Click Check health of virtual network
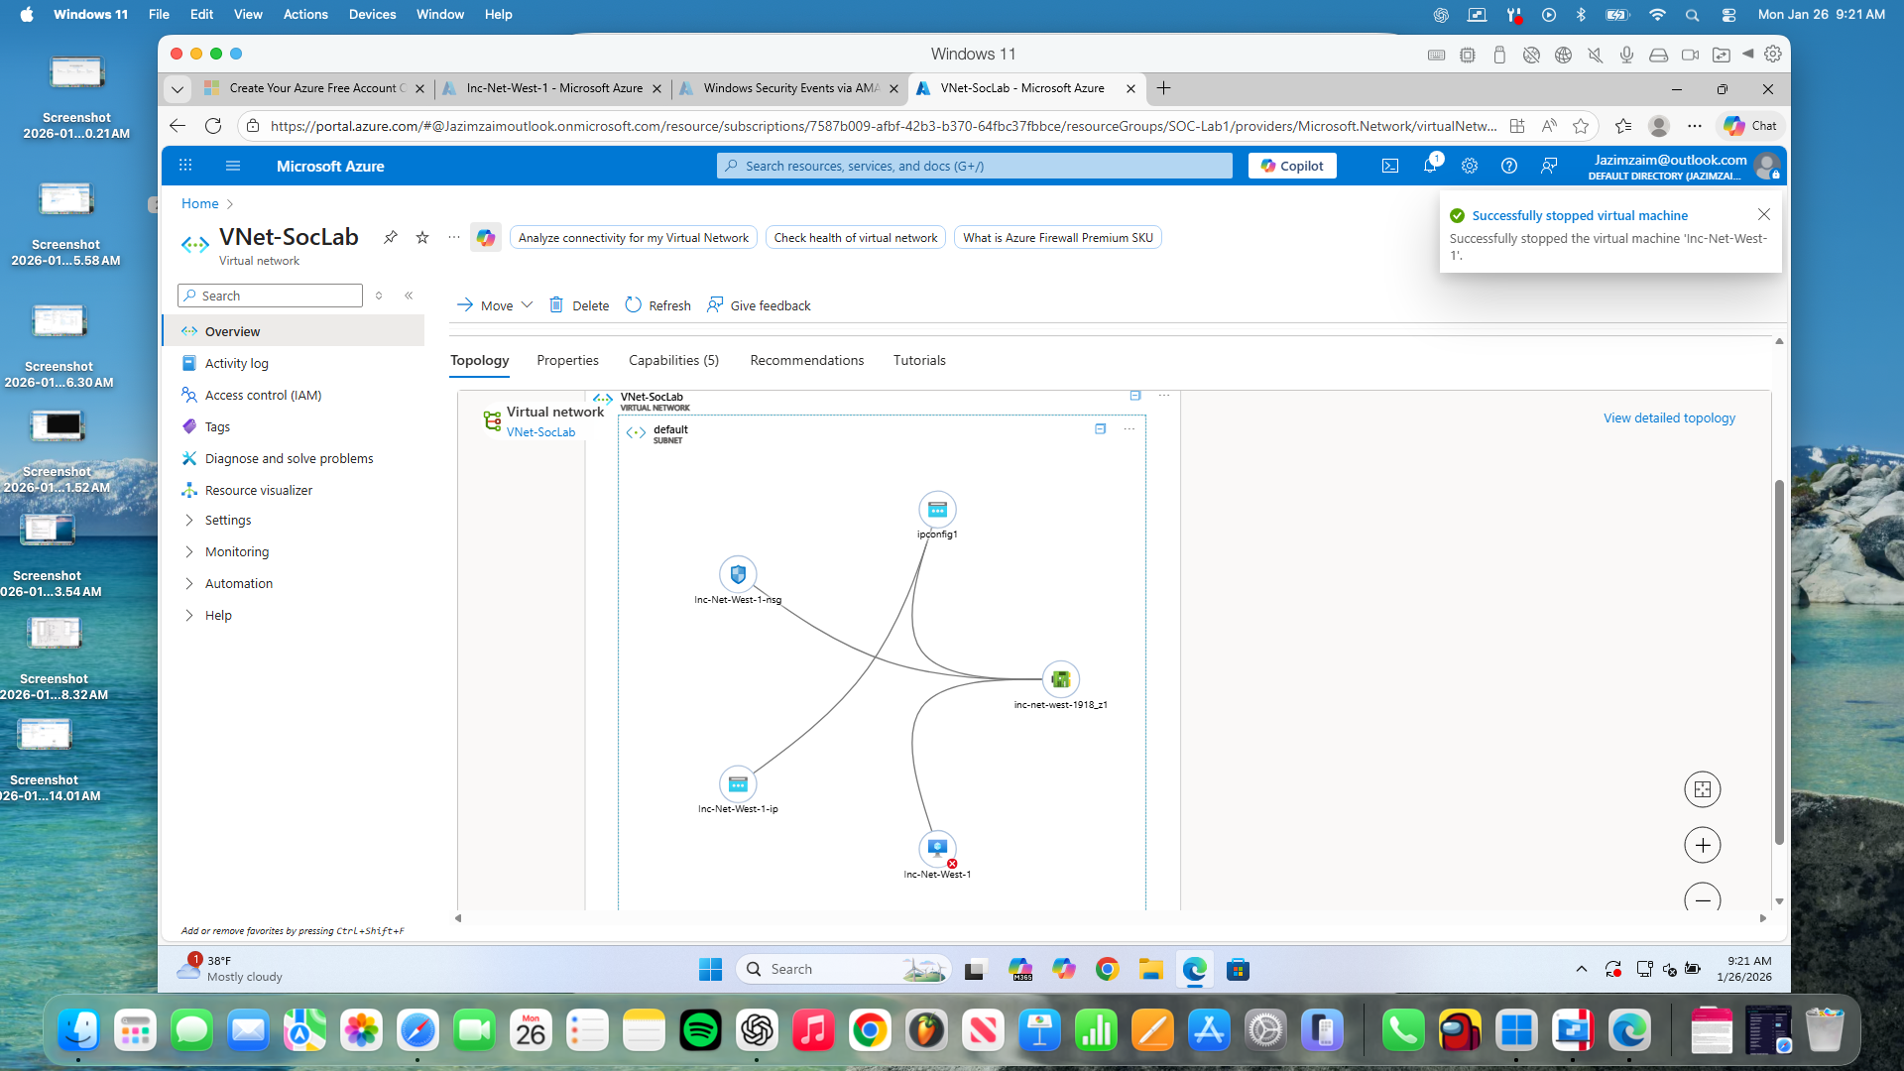This screenshot has height=1071, width=1904. 855,237
